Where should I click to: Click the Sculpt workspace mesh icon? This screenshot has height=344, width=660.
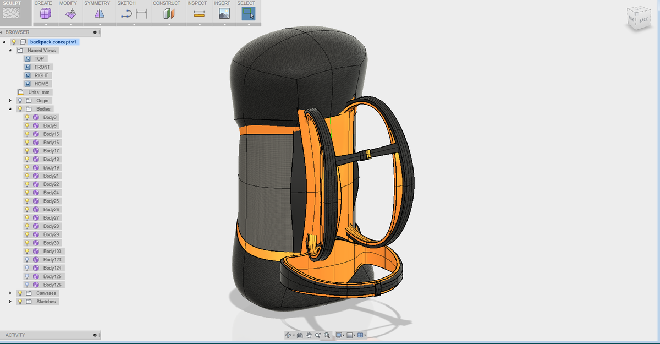pyautogui.click(x=11, y=14)
